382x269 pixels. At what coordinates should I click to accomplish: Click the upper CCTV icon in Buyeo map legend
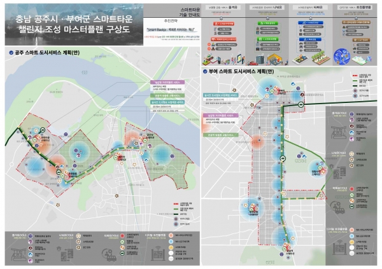click(x=355, y=90)
